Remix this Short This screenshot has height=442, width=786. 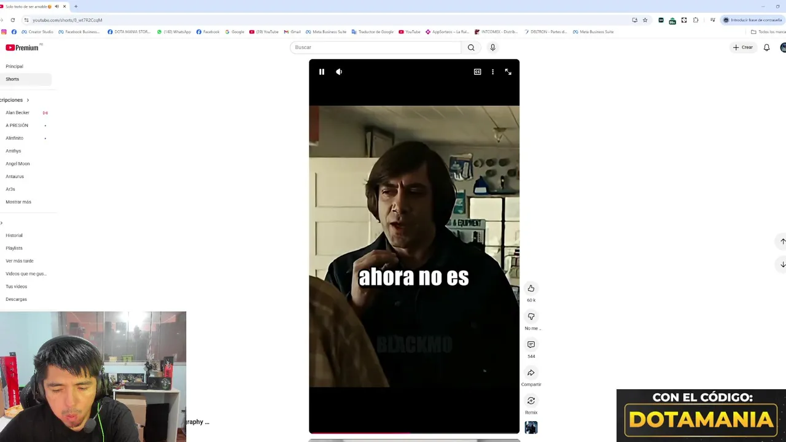tap(531, 401)
